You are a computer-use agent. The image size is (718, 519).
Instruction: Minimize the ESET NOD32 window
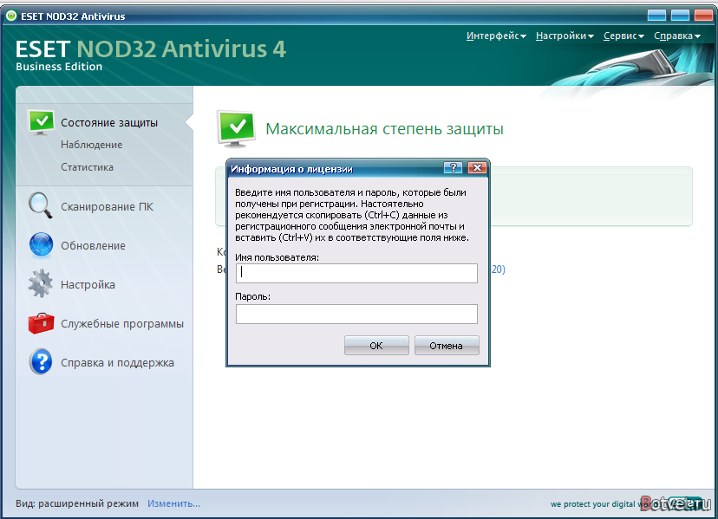(x=656, y=16)
